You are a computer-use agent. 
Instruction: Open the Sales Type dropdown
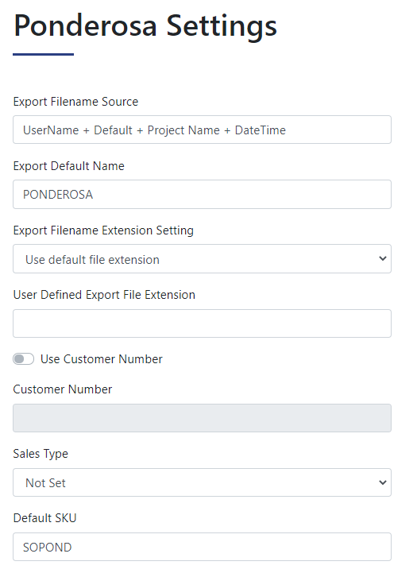[x=202, y=482]
